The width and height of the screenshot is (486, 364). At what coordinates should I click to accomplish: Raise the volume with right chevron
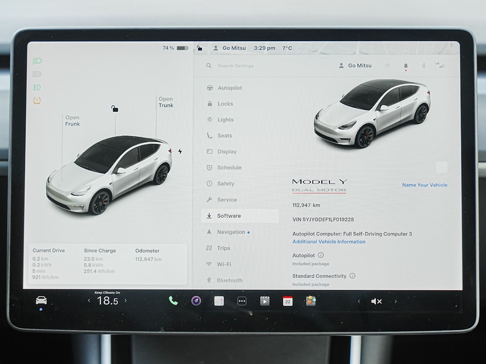click(x=395, y=301)
